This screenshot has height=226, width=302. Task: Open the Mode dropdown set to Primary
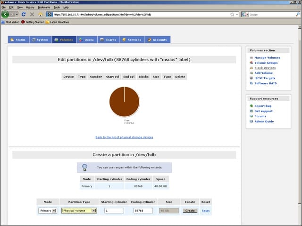(47, 210)
